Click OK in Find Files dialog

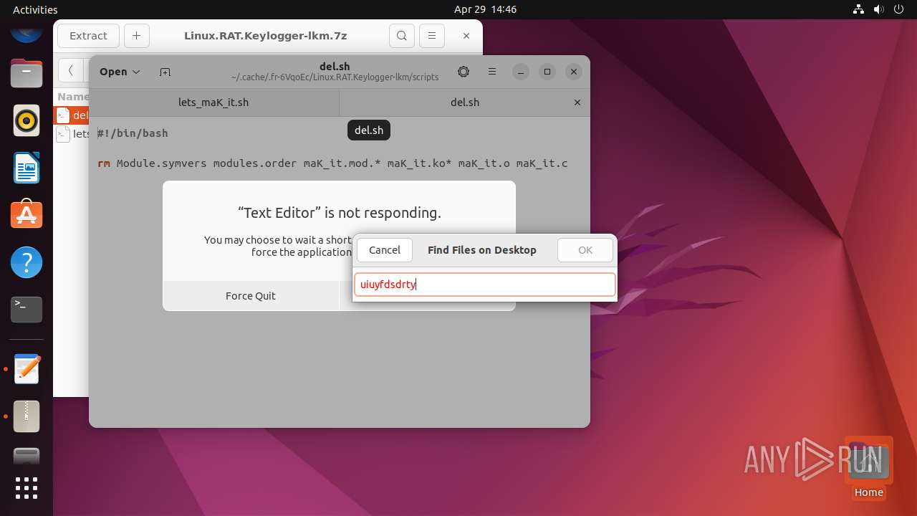pos(585,250)
